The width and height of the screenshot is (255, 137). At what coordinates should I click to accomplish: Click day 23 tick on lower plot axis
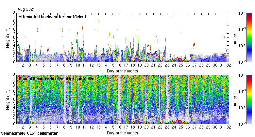167,128
